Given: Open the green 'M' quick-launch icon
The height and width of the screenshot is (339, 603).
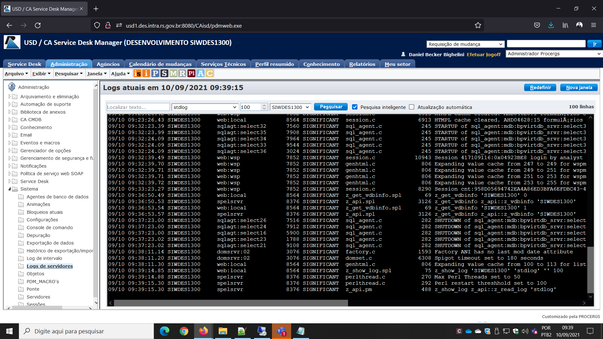Looking at the screenshot, I should pyautogui.click(x=173, y=73).
